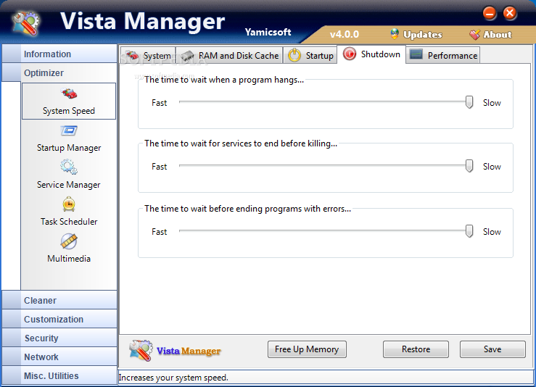
Task: Select System Speed label in sidebar
Action: (x=69, y=111)
